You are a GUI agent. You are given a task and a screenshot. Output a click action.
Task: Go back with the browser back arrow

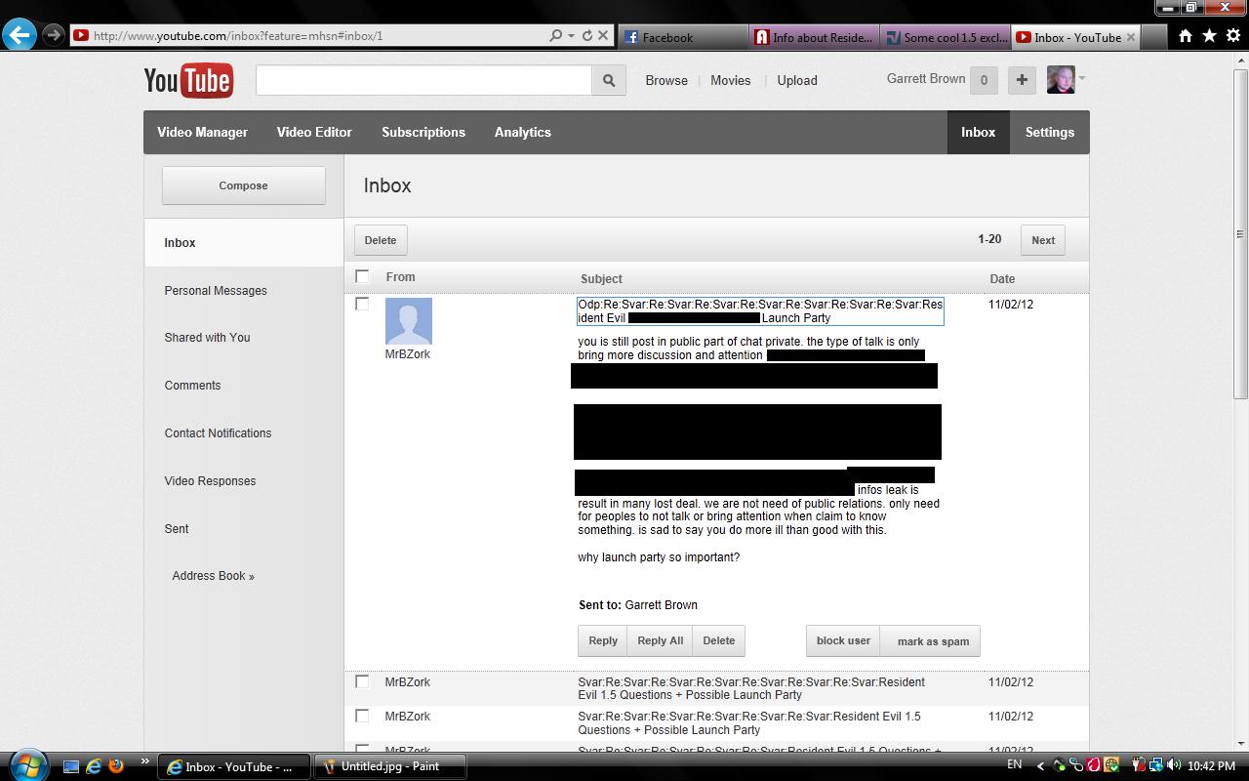[x=20, y=35]
